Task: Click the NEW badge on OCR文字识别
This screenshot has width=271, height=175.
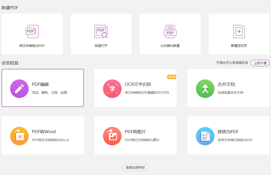Action: pos(171,77)
